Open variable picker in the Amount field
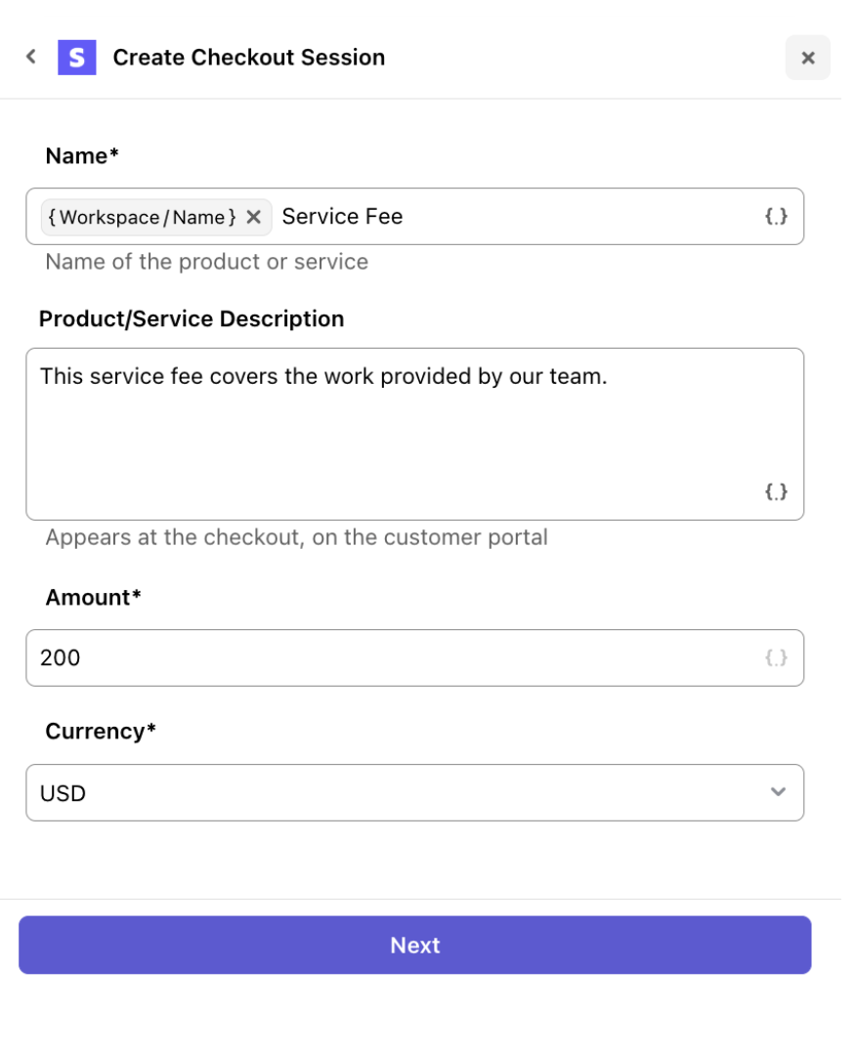Image resolution: width=856 pixels, height=1053 pixels. 776,657
